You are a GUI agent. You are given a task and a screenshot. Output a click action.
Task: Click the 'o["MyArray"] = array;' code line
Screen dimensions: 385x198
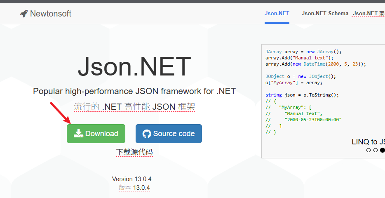pyautogui.click(x=294, y=82)
